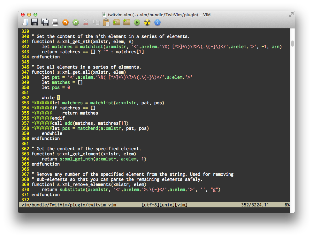Click the [unix] file format indicator
313x238 pixels.
[x=167, y=205]
